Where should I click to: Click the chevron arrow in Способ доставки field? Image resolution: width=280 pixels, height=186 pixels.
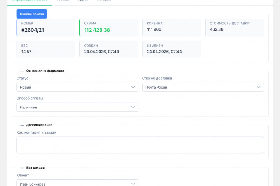(259, 87)
